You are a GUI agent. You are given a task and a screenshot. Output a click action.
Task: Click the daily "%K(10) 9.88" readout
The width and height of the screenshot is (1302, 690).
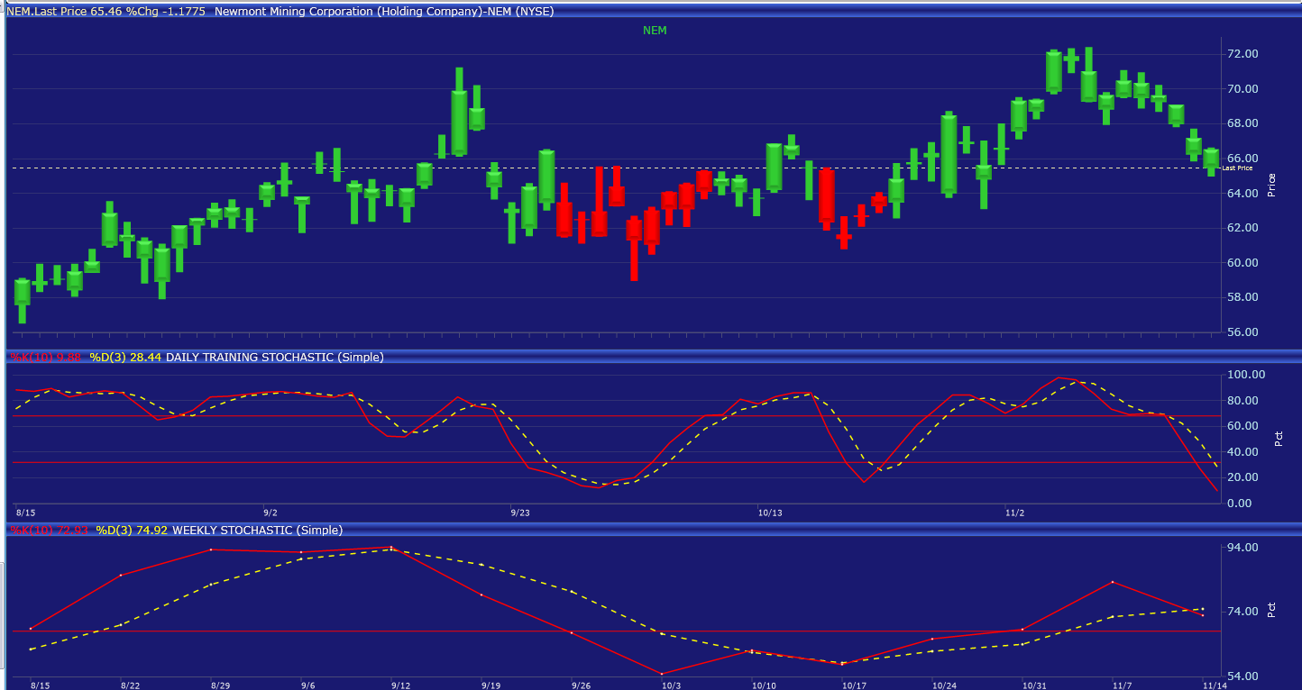(x=45, y=358)
